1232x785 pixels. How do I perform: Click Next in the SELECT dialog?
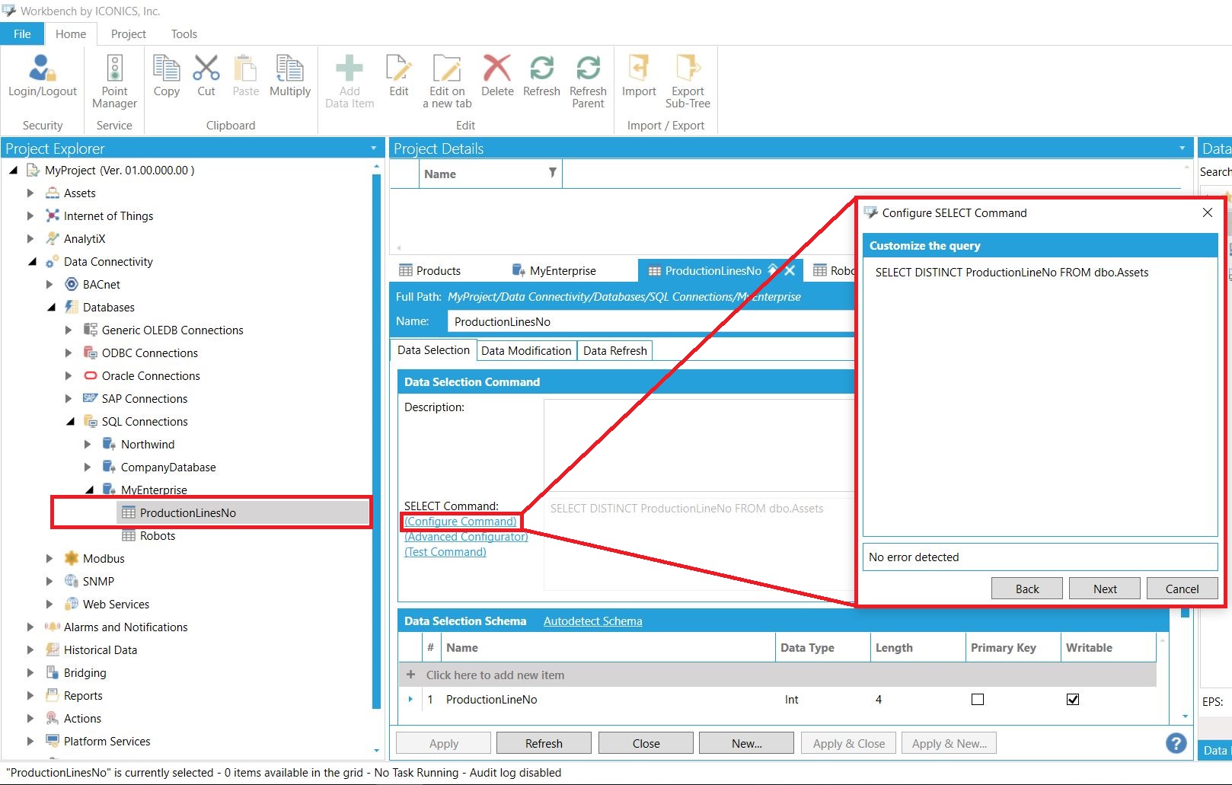[1105, 589]
